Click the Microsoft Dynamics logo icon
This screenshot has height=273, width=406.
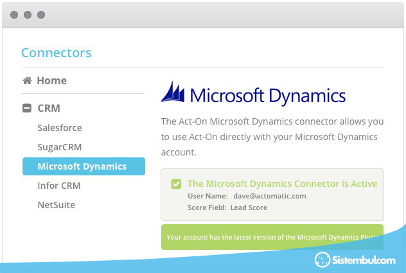click(x=173, y=92)
